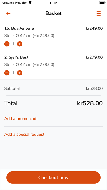Increase Sjef's Best quantity with plus
The height and width of the screenshot is (190, 107).
pyautogui.click(x=20, y=73)
